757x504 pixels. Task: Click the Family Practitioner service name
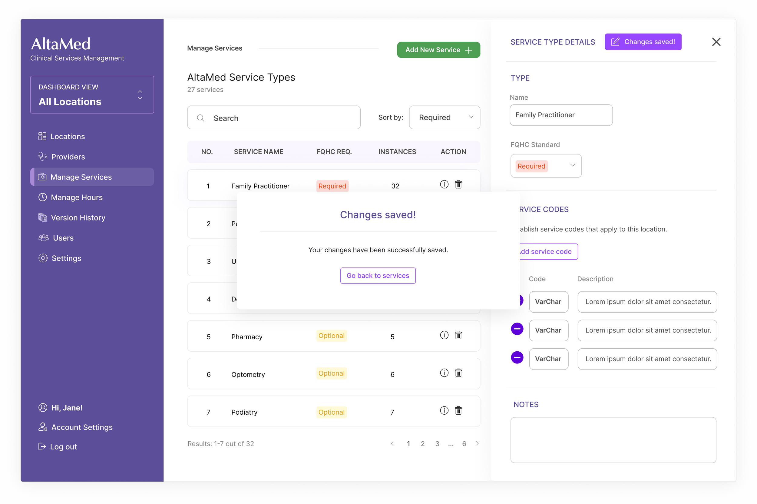tap(260, 186)
